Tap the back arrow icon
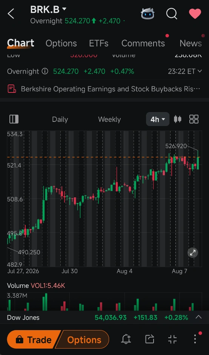209x355 pixels. (x=11, y=14)
